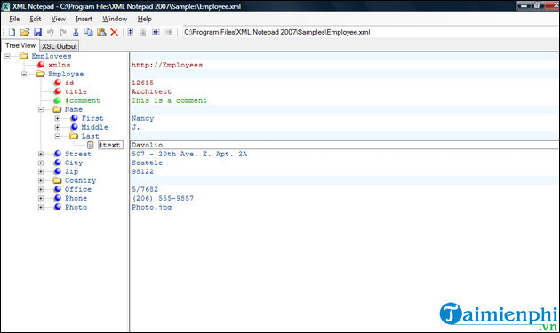Click the XML Notepad app icon in title bar

[5, 6]
